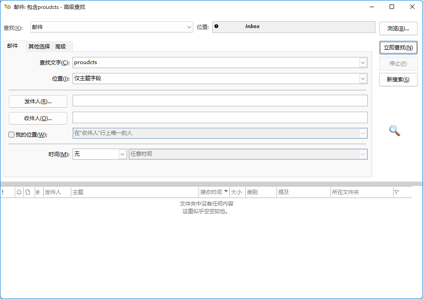Sort by the 所在文件夹 column header
Image resolution: width=423 pixels, height=299 pixels.
tap(362, 192)
